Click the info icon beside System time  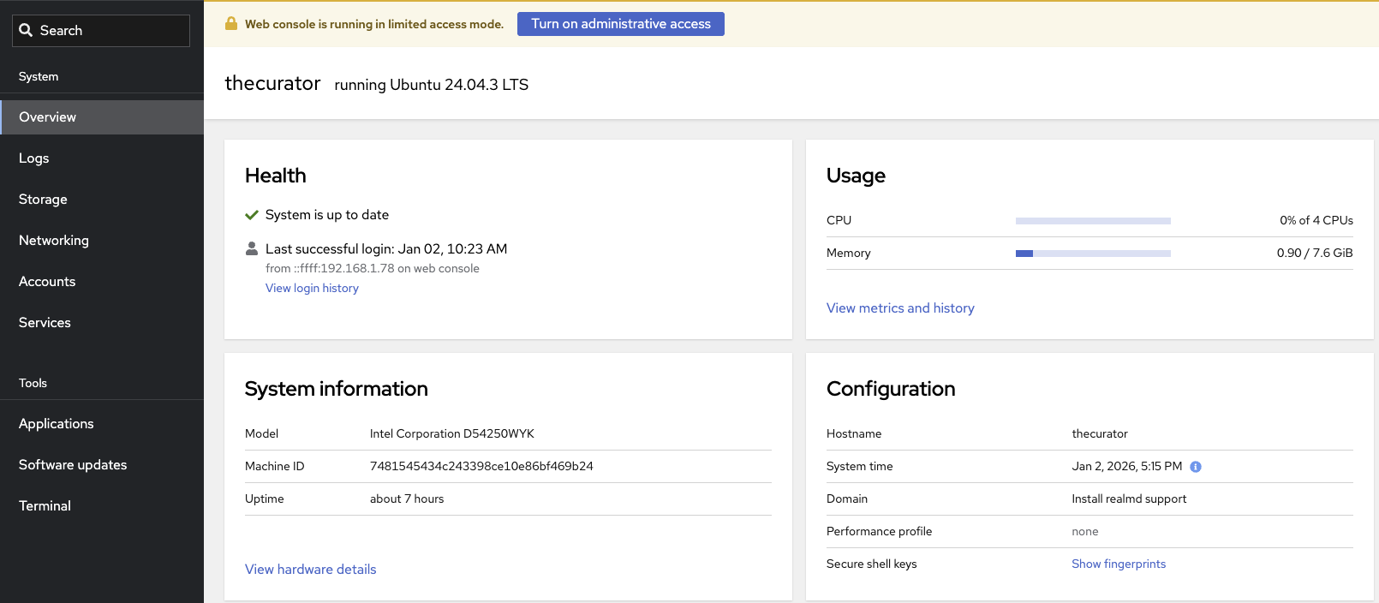pyautogui.click(x=1196, y=467)
